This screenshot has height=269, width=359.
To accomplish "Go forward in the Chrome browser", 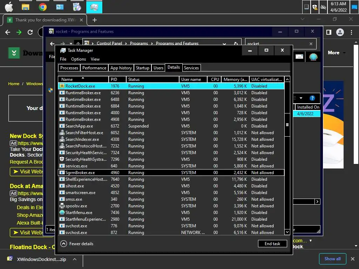I will (19, 32).
